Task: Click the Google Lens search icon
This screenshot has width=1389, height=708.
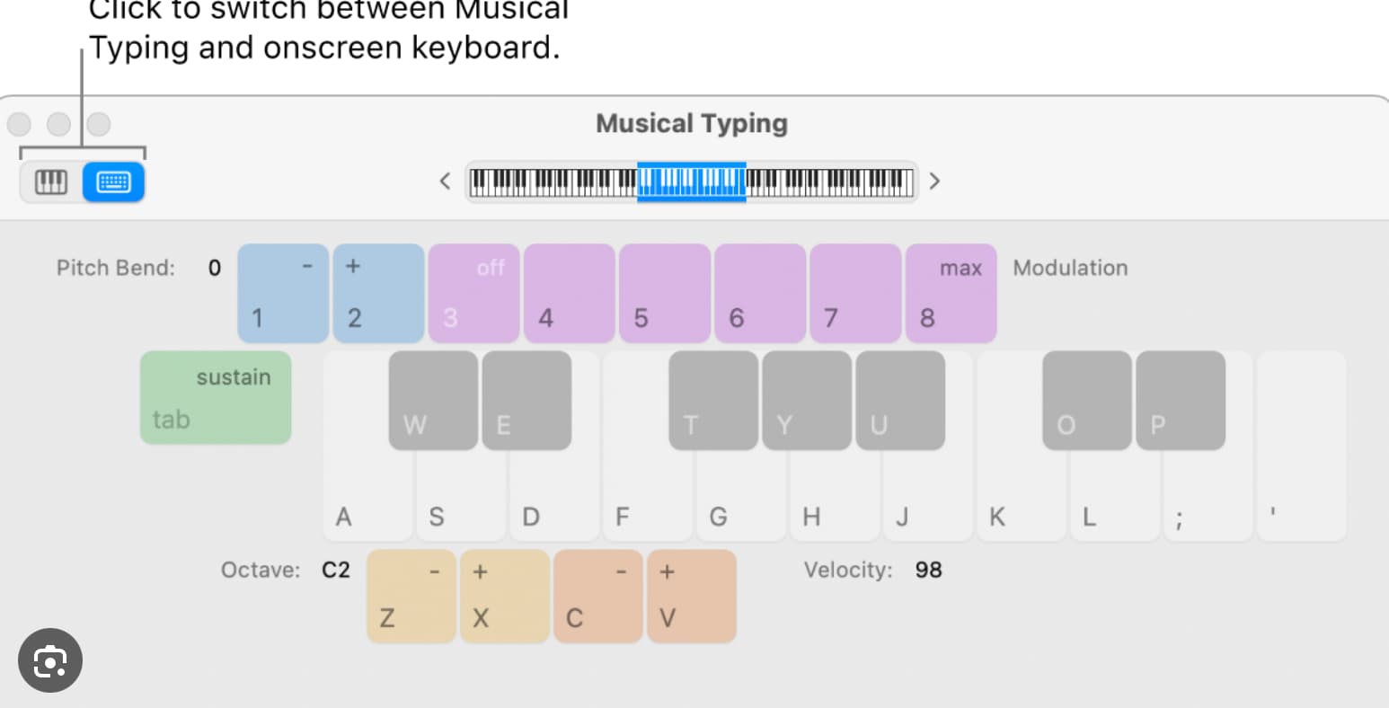Action: (50, 660)
